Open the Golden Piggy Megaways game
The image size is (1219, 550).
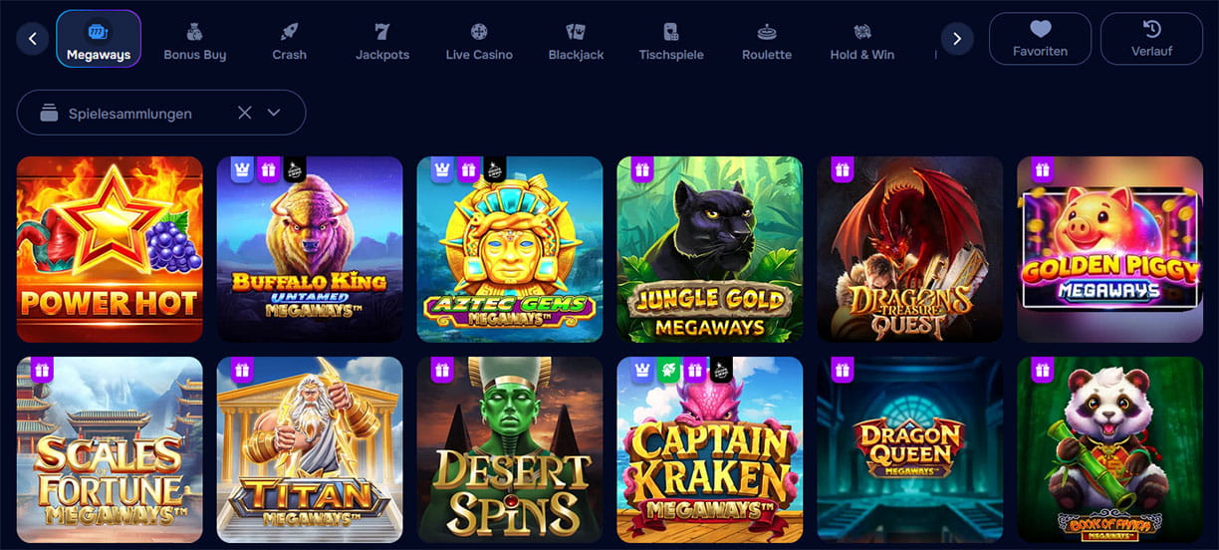[x=1109, y=249]
